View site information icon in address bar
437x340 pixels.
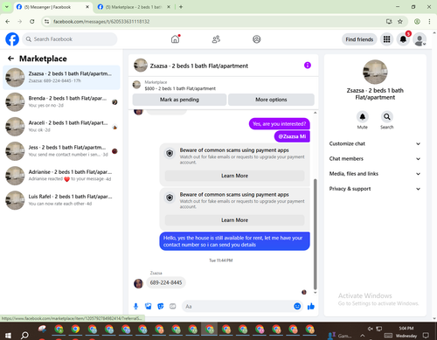46,22
